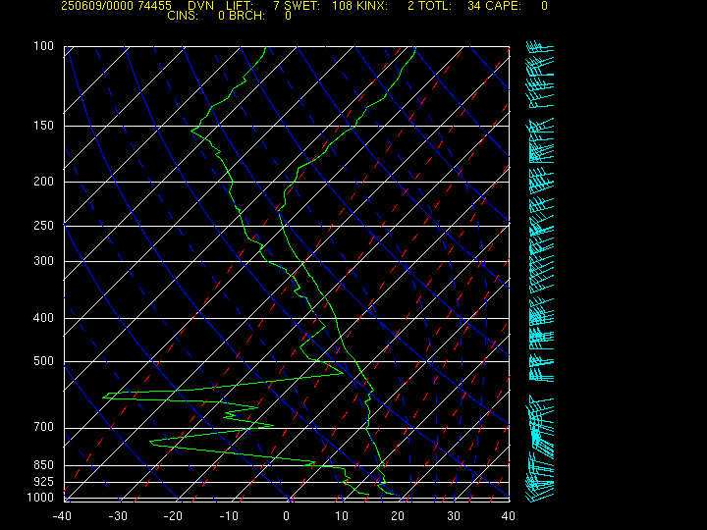Click the -20 temperature axis label
The width and height of the screenshot is (707, 530).
[173, 516]
